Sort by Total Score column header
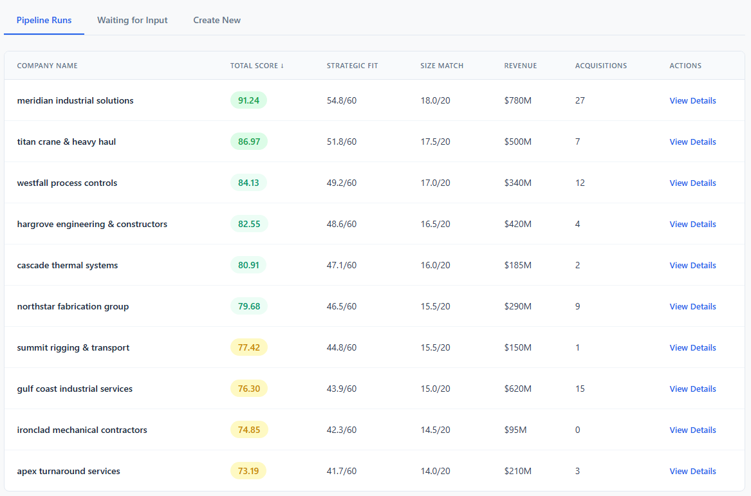The image size is (751, 496). (257, 66)
